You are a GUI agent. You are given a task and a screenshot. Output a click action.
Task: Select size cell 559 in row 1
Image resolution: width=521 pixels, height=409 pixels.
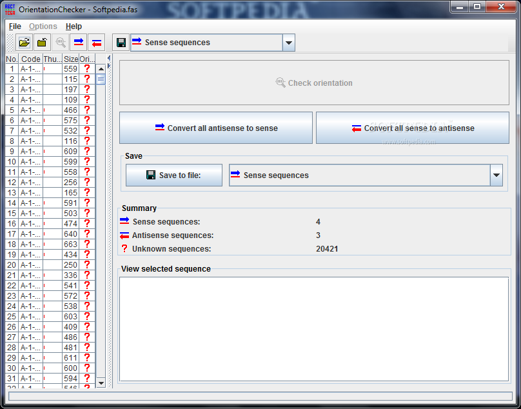(x=71, y=69)
